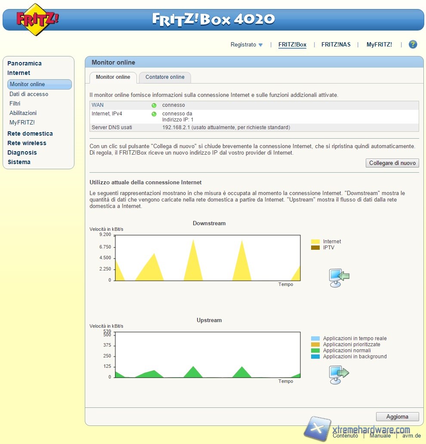426x444 pixels.
Task: Click the Downstream computer arrow icon
Action: pos(339,277)
